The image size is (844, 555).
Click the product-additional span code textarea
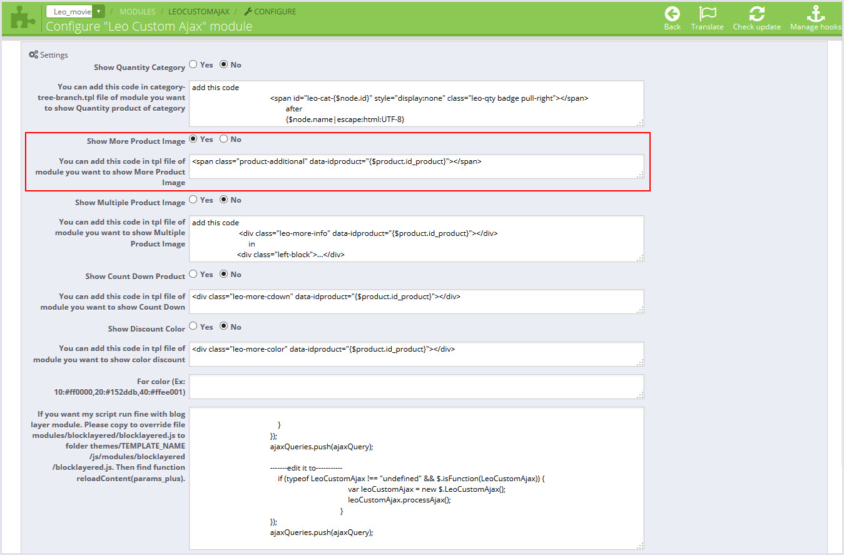(x=416, y=166)
